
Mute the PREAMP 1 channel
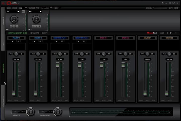16,100
